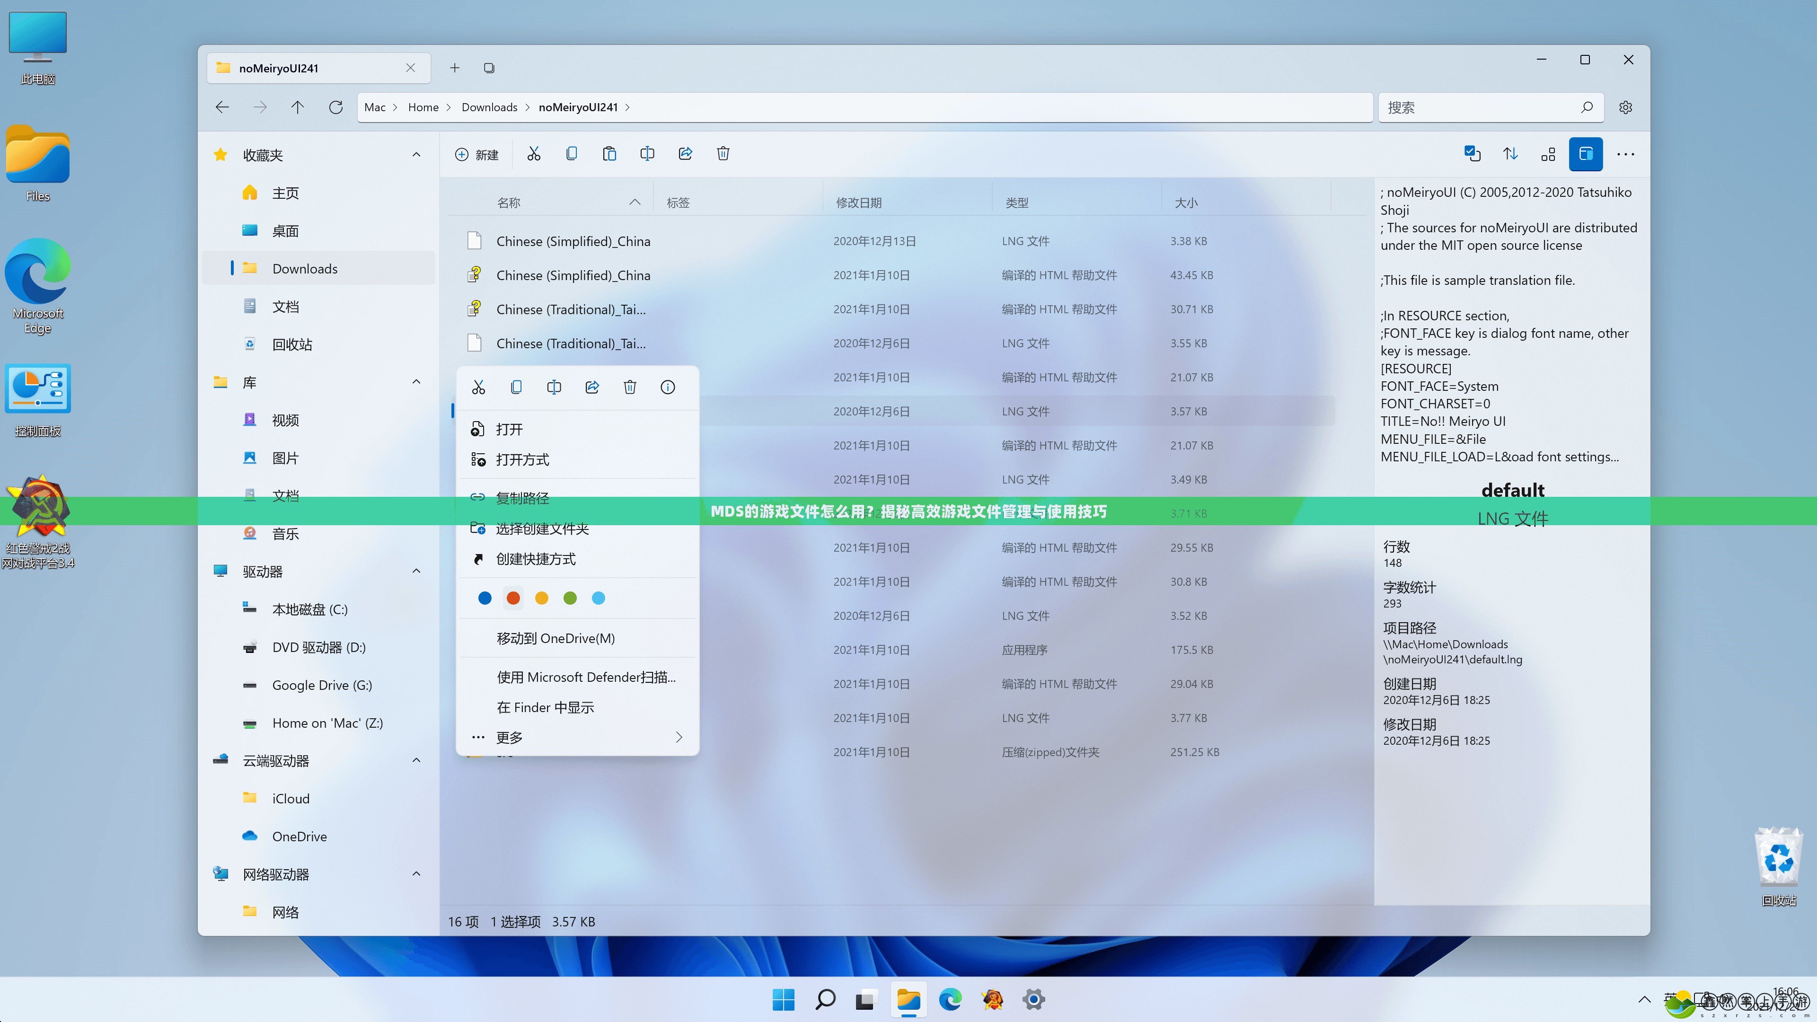Screen dimensions: 1817x1022
Task: Click the Delete icon in toolbar
Action: (x=723, y=153)
